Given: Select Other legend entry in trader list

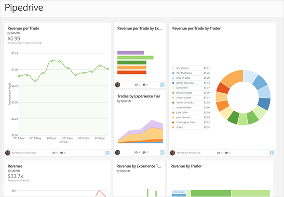Looking at the screenshot, I should 191,127.
